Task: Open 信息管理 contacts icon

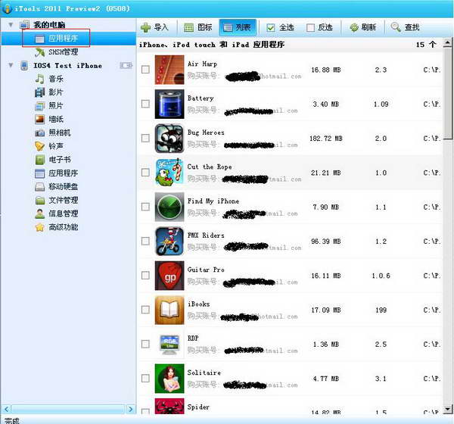Action: 39,214
